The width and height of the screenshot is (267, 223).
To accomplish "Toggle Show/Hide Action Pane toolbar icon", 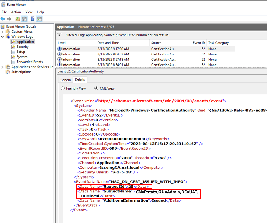I will point(39,19).
